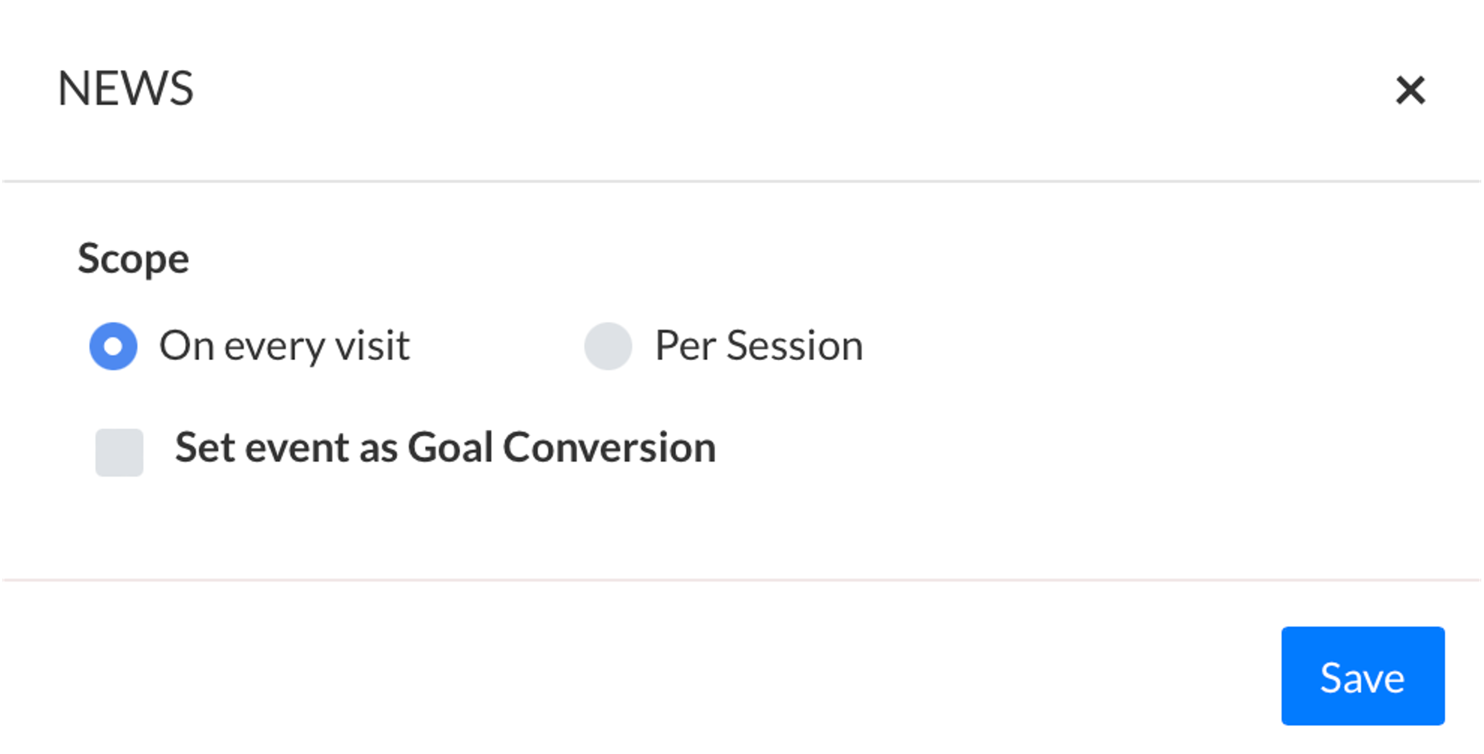Set scope to On every visit
Image resolution: width=1484 pixels, height=754 pixels.
(x=113, y=346)
